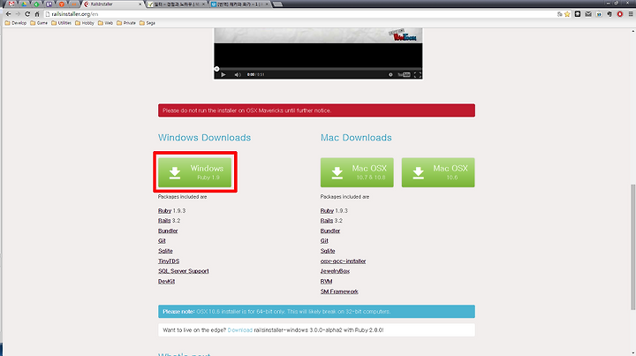
Task: Open the Web bookmarks folder
Action: point(105,23)
